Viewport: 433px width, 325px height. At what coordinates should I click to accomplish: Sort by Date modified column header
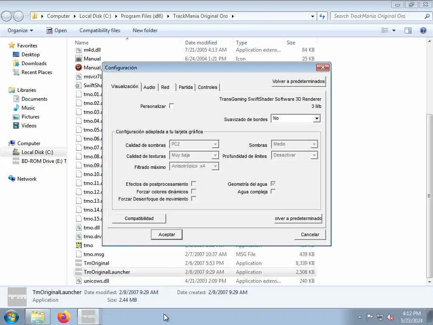tap(201, 43)
